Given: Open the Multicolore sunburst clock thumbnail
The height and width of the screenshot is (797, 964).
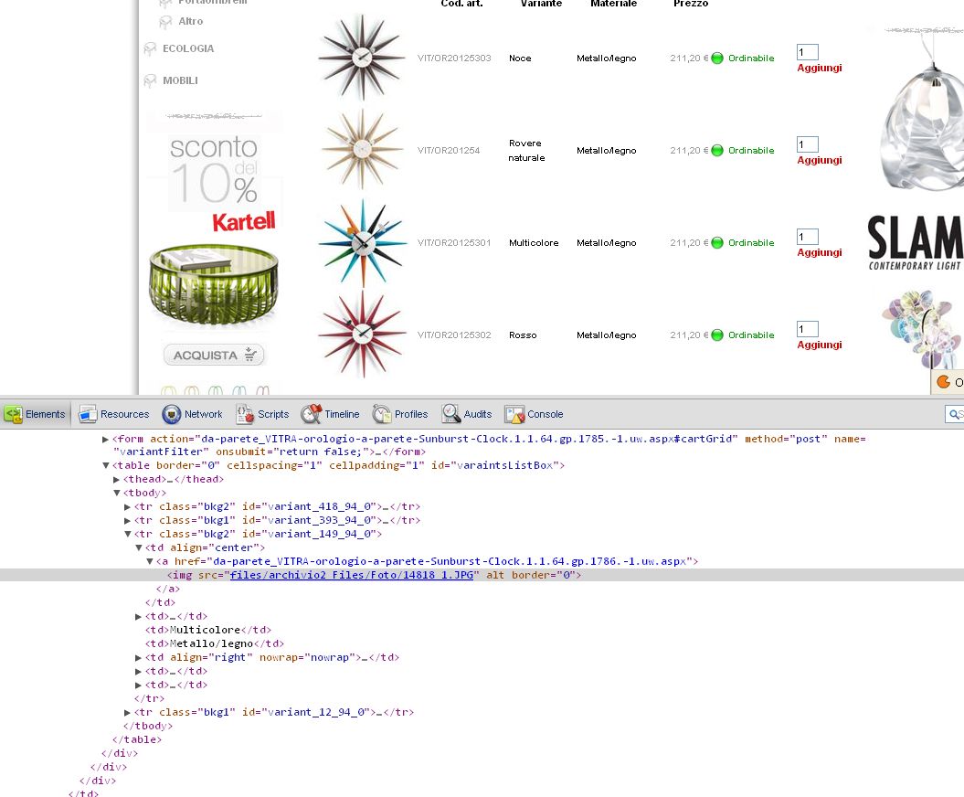Looking at the screenshot, I should [363, 243].
